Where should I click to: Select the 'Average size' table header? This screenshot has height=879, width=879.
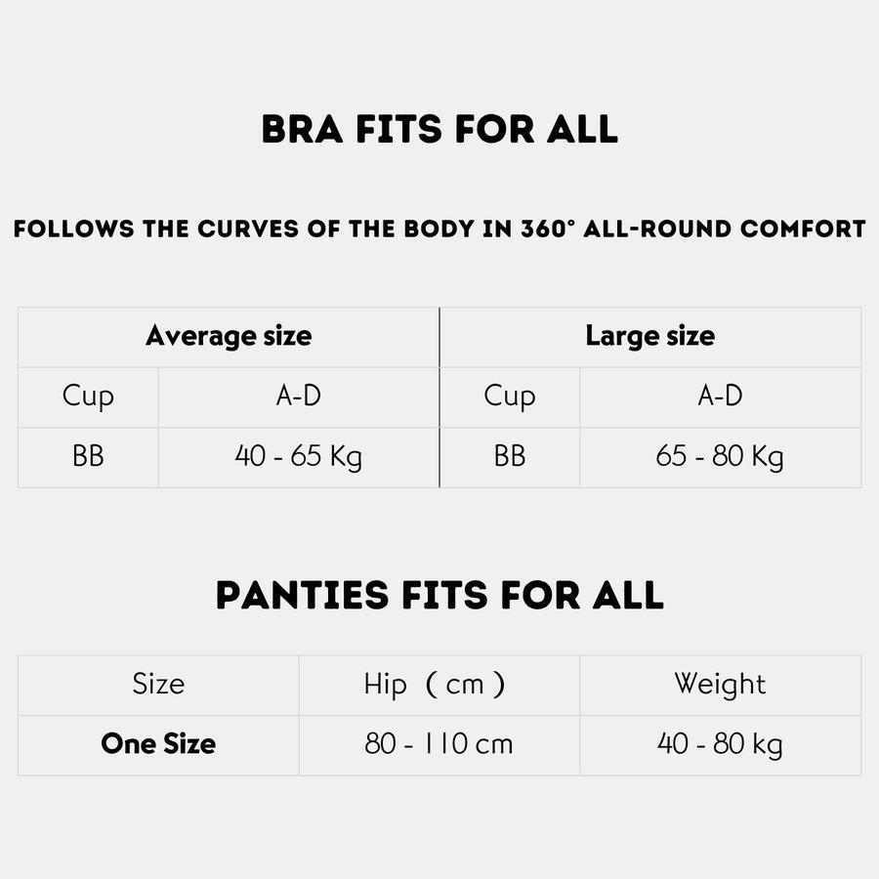229,336
